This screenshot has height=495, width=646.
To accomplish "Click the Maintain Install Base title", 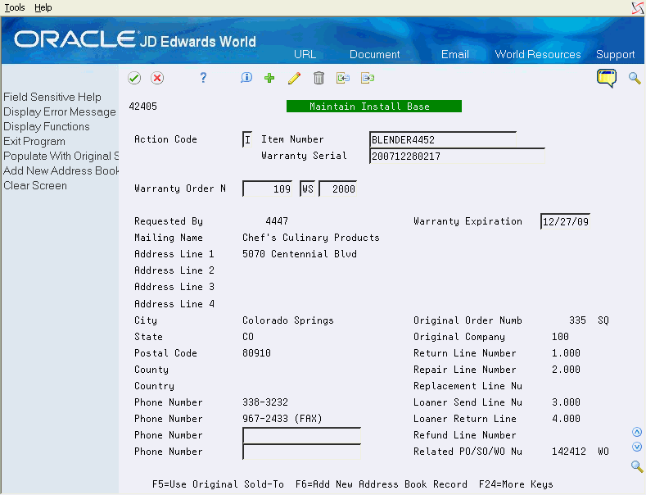I will pyautogui.click(x=374, y=107).
